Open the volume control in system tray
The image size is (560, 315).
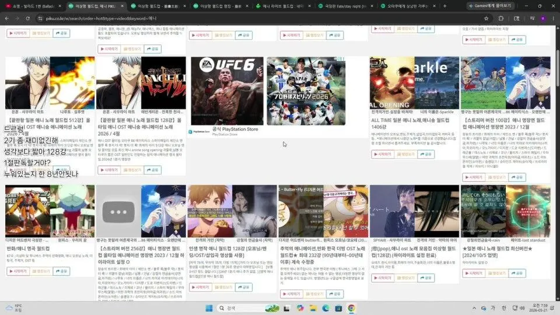(522, 308)
